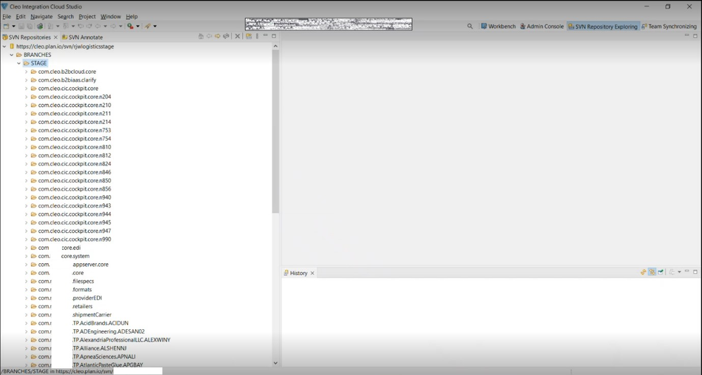Switch to Team Synchronizing perspective
Viewport: 702px width, 375px height.
(668, 26)
